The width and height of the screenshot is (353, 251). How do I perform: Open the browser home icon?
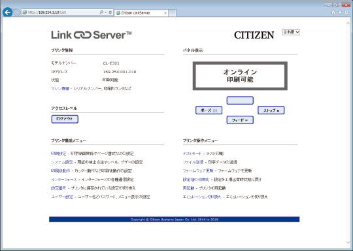[x=333, y=12]
